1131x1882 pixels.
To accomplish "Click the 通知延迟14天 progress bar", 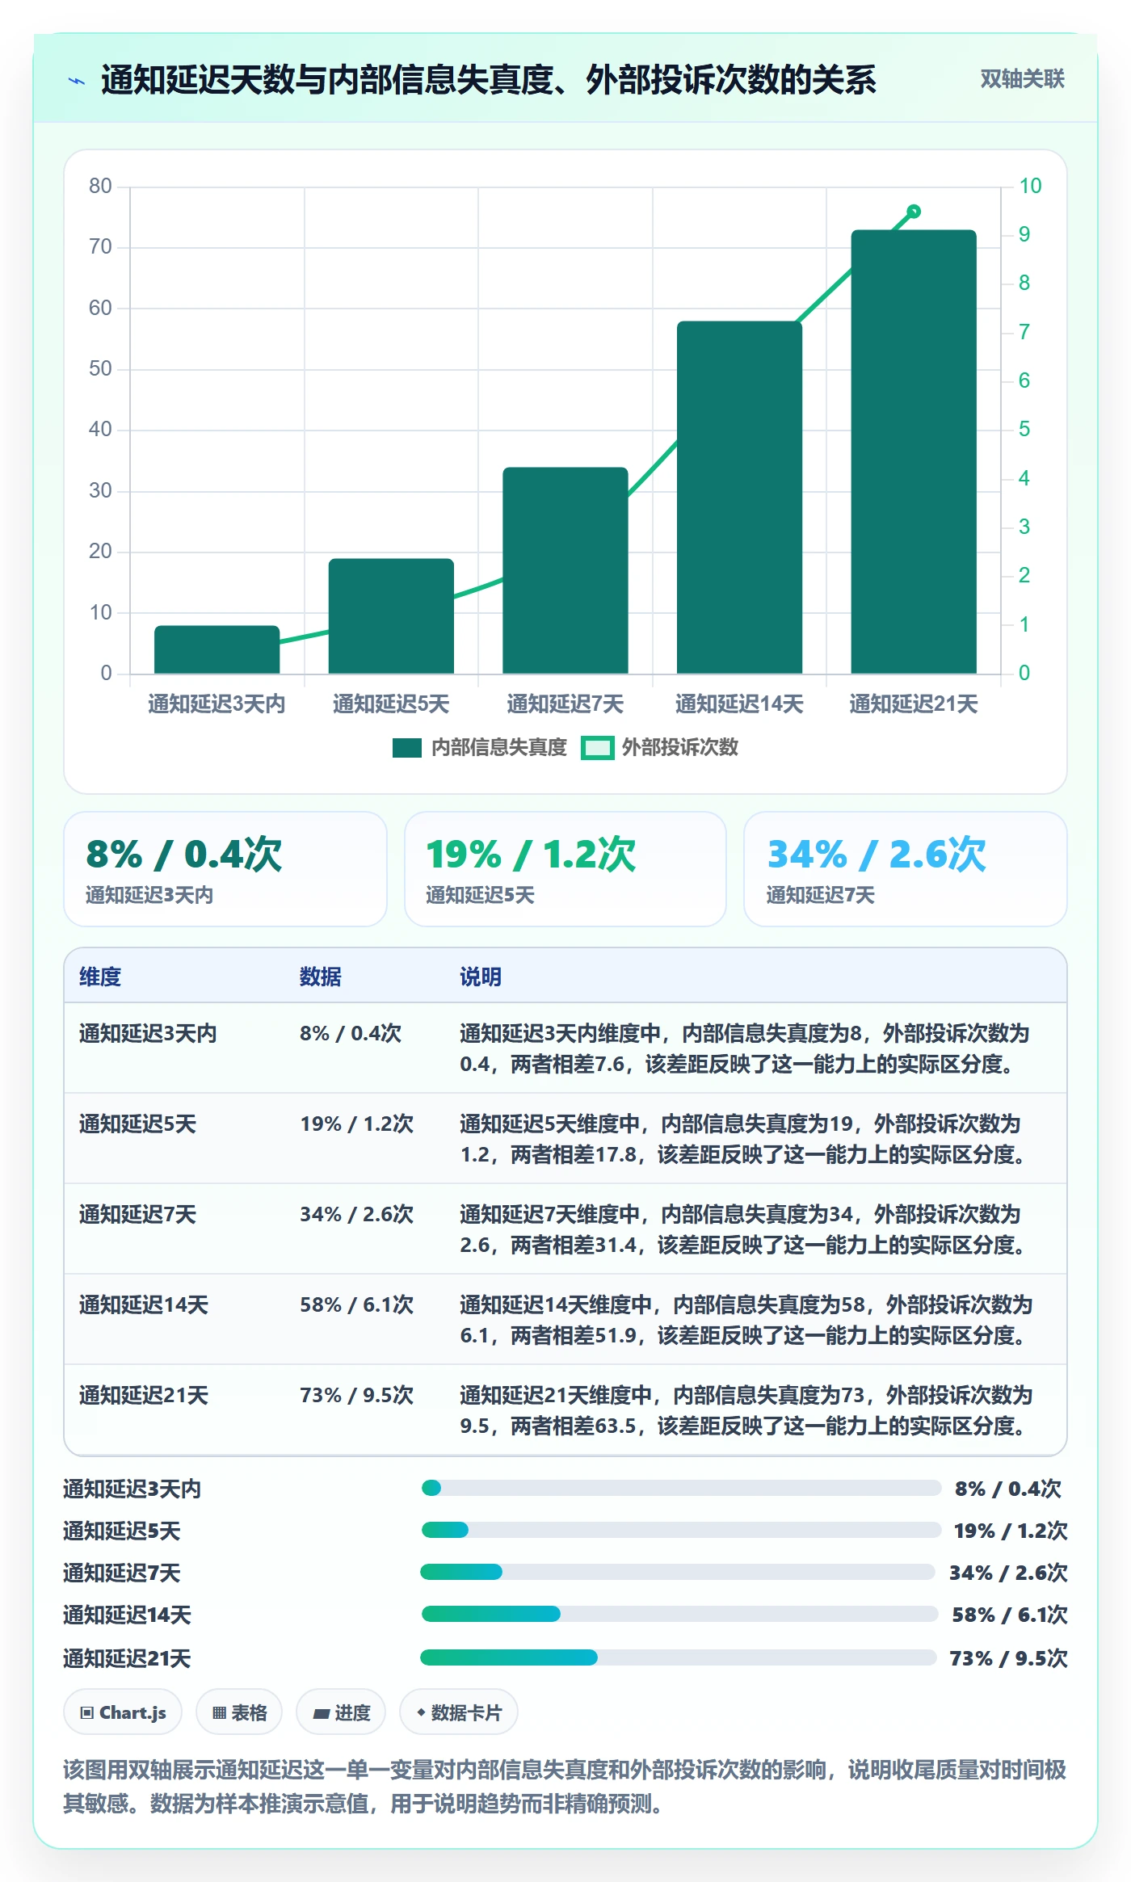I will click(679, 1614).
